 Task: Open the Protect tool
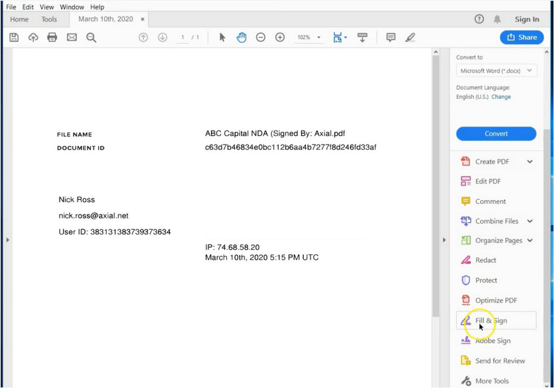(486, 280)
